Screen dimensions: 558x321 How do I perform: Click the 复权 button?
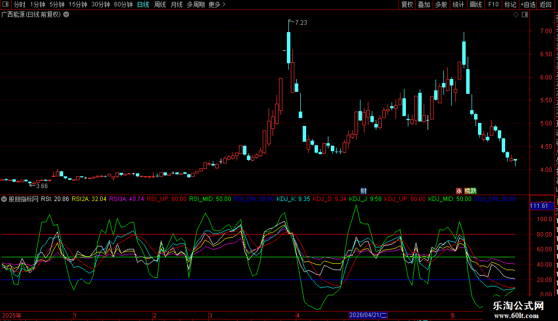pos(407,4)
